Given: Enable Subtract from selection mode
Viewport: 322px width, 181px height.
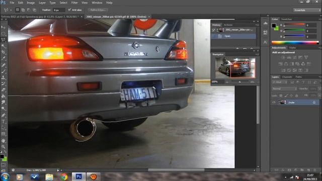Looking at the screenshot, I should pos(29,10).
